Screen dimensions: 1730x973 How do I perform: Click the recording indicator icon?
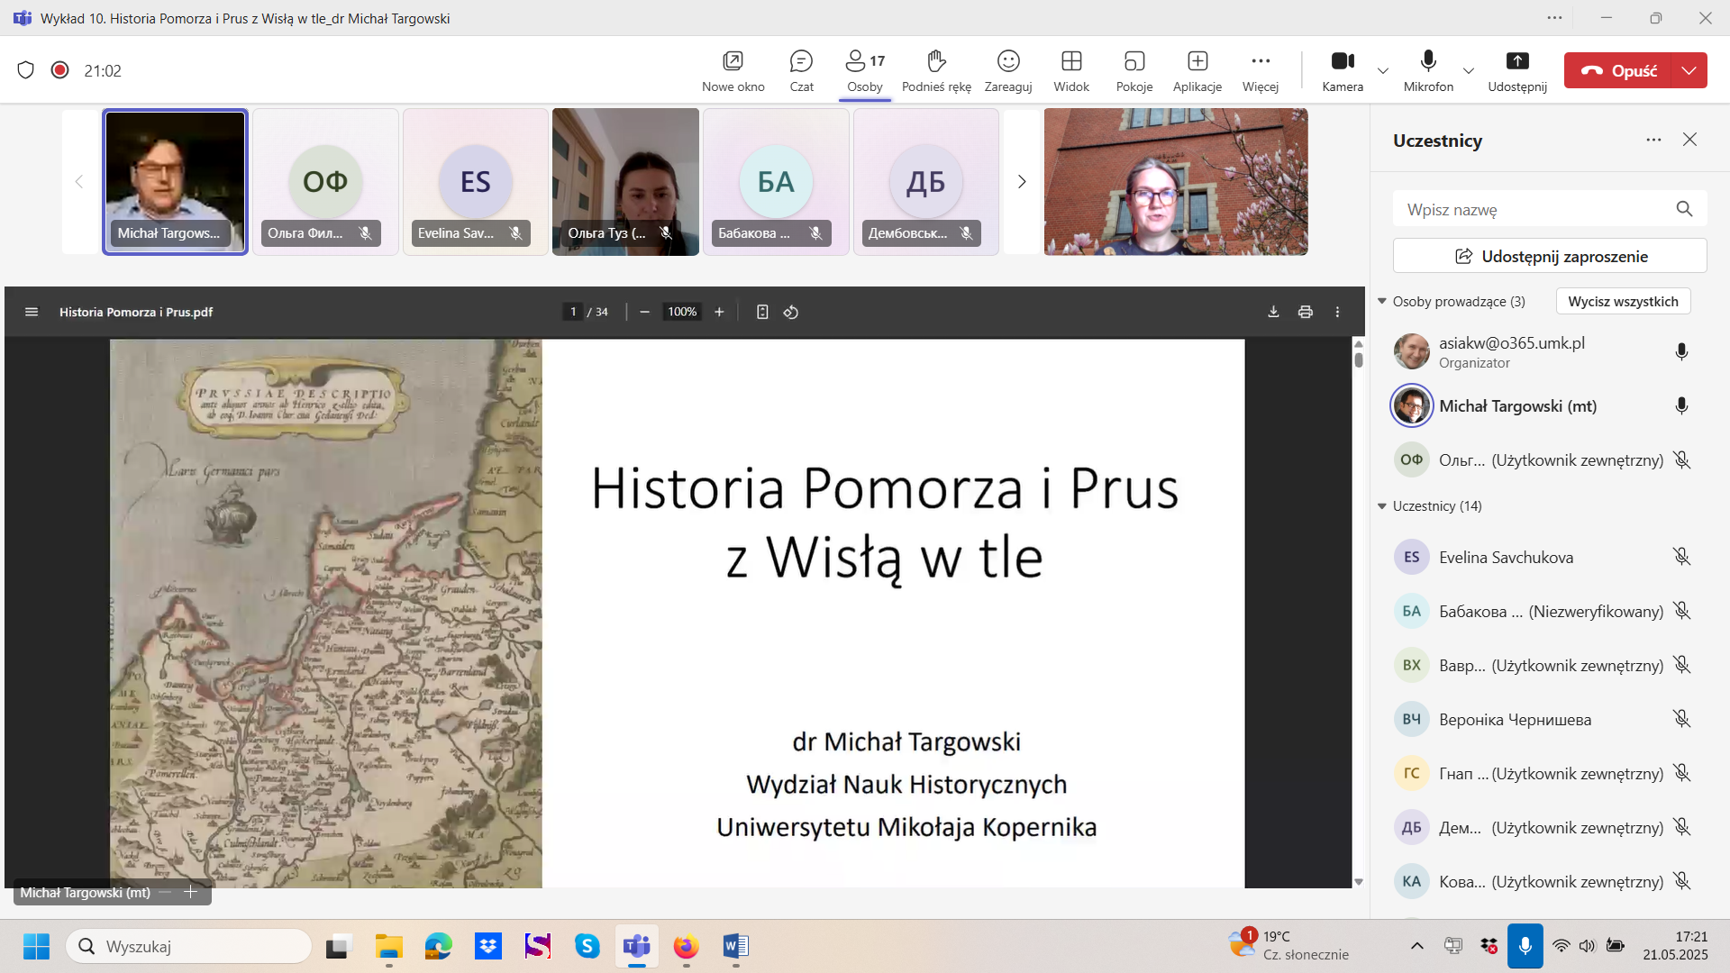tap(60, 70)
